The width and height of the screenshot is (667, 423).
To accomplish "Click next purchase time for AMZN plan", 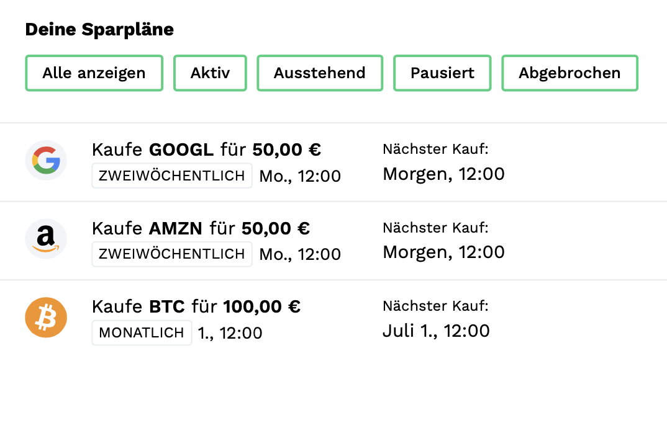I will point(443,252).
